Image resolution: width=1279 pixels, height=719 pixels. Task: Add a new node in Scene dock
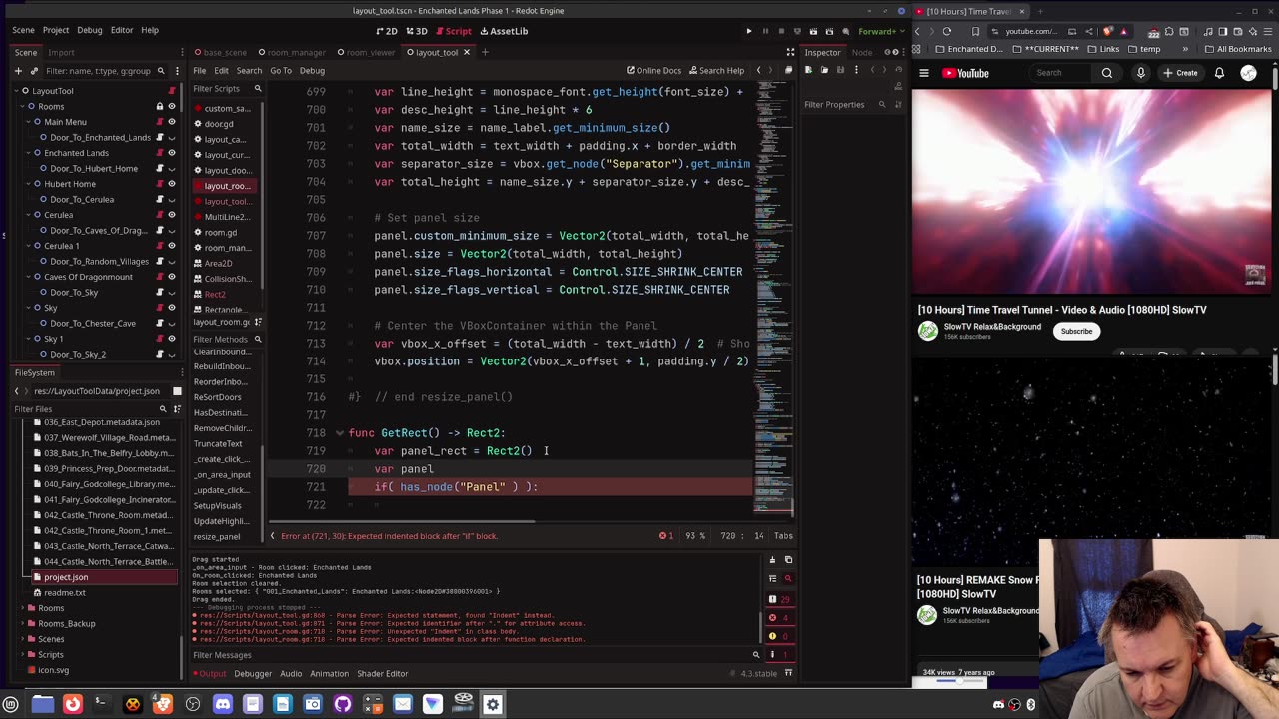click(17, 71)
